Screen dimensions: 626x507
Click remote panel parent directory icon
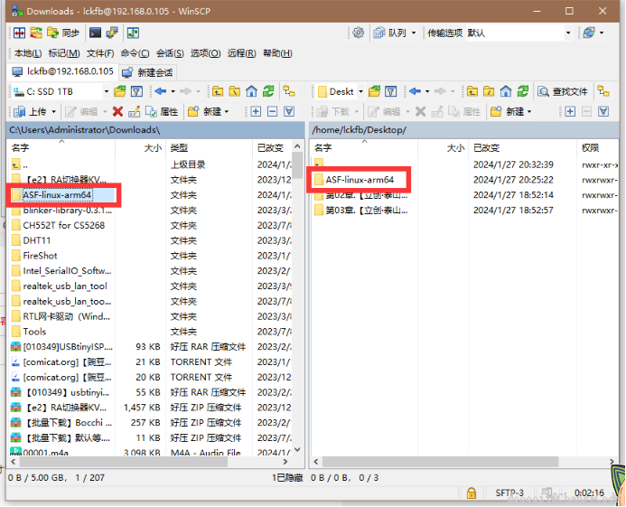(472, 91)
